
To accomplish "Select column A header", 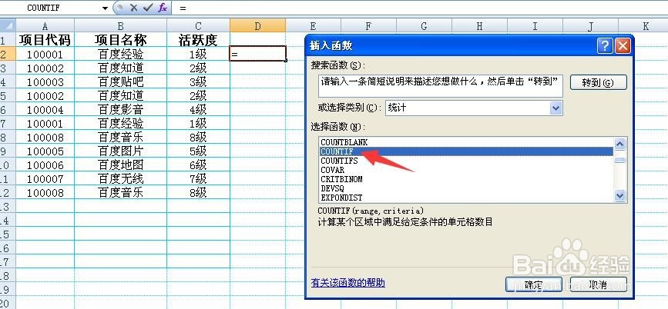I will click(x=45, y=26).
